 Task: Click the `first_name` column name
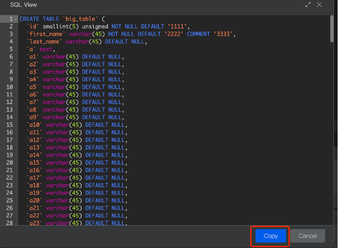(46, 34)
